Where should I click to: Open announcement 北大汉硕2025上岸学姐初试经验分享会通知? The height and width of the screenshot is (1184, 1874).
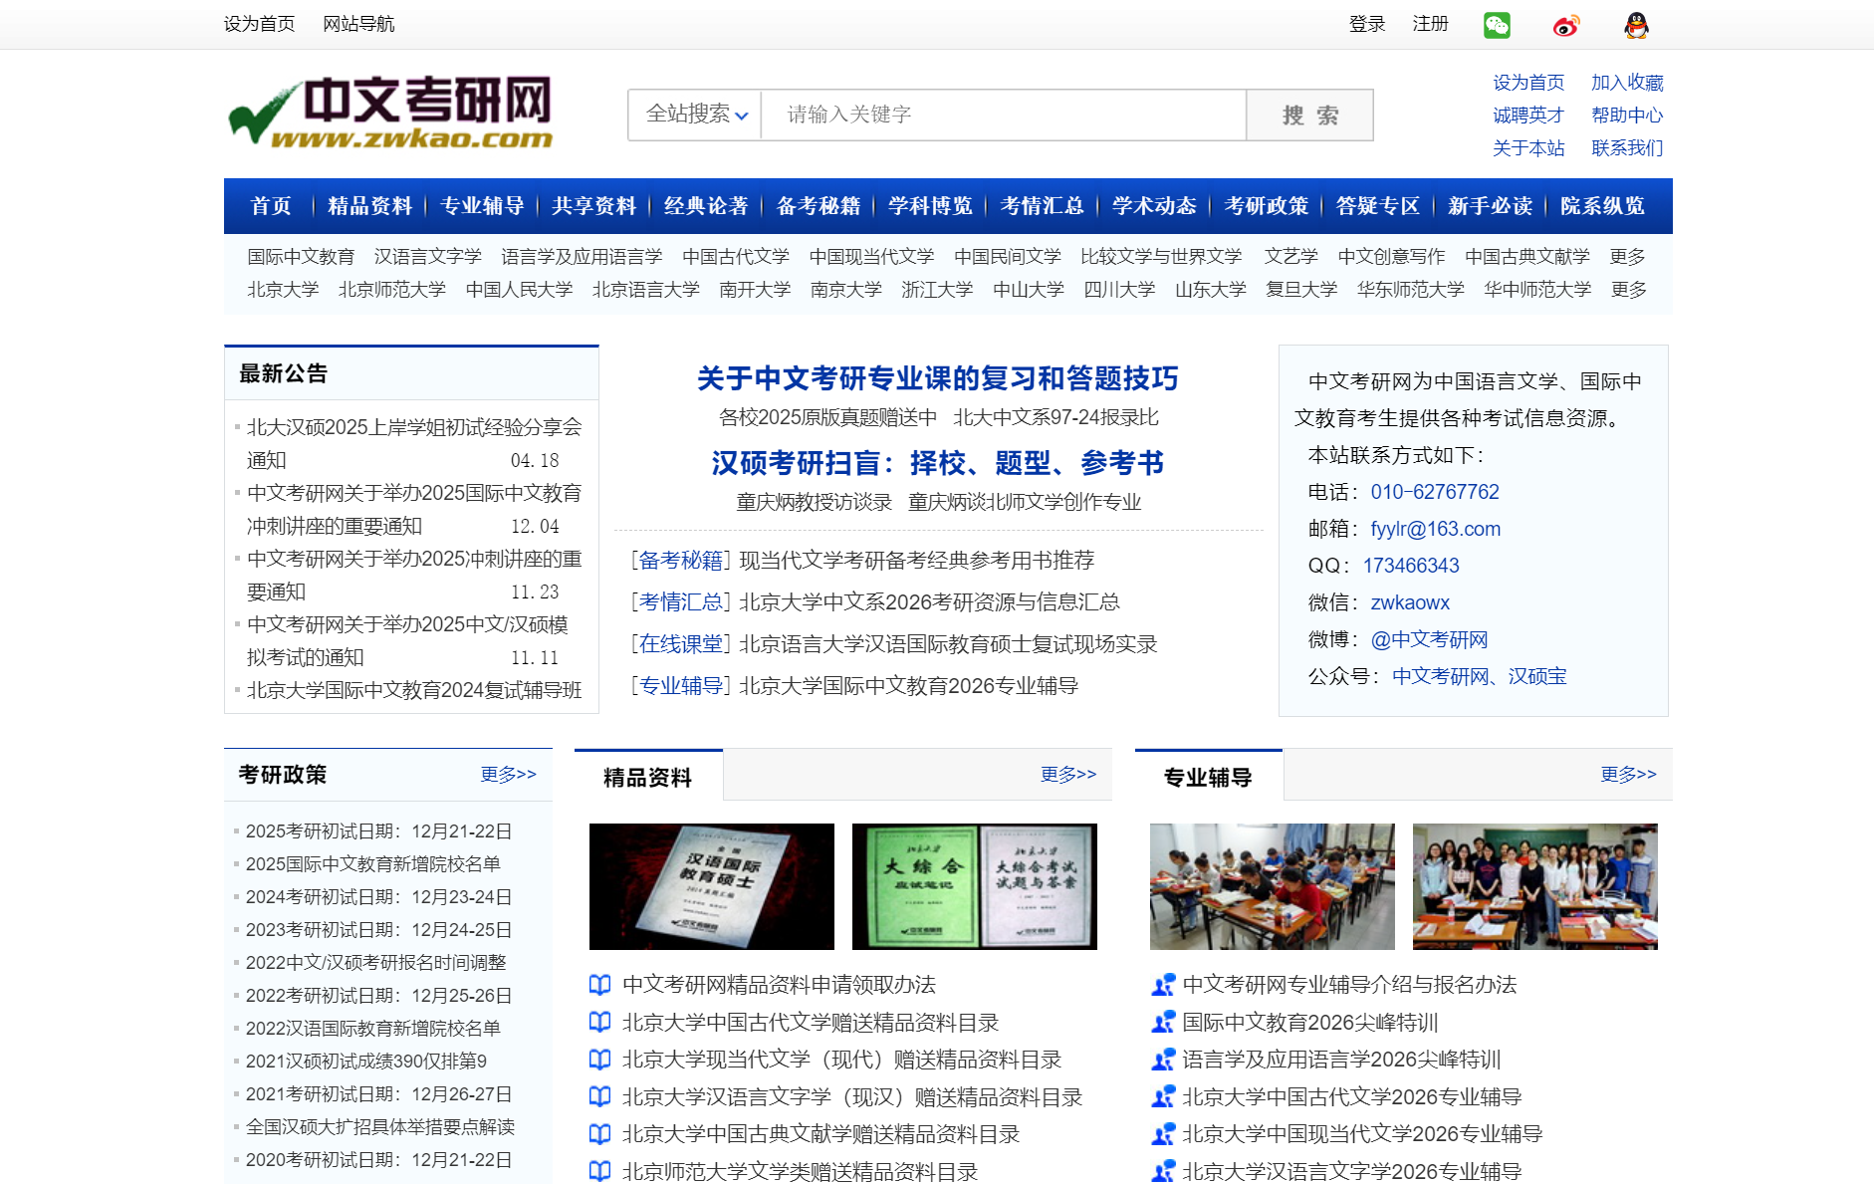(414, 443)
